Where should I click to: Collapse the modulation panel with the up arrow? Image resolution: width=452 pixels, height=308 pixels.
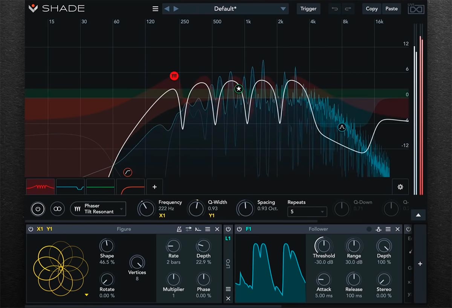click(418, 215)
